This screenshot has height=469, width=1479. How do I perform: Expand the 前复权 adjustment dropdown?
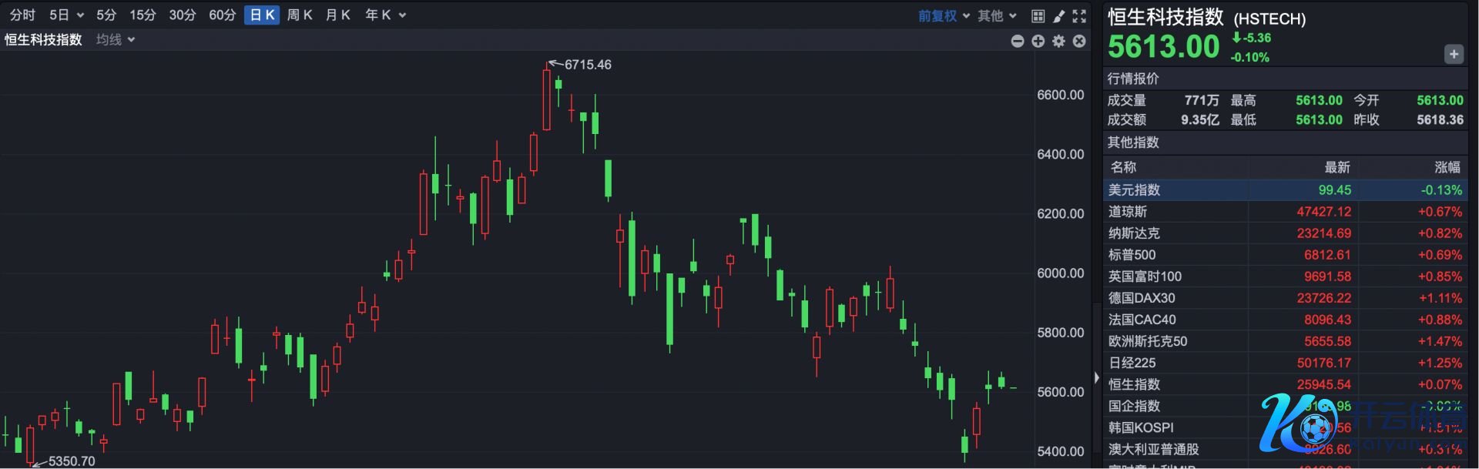944,16
